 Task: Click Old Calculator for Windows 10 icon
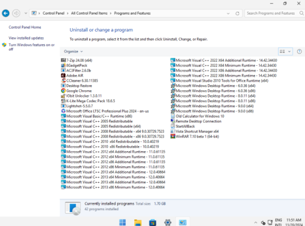[173, 116]
